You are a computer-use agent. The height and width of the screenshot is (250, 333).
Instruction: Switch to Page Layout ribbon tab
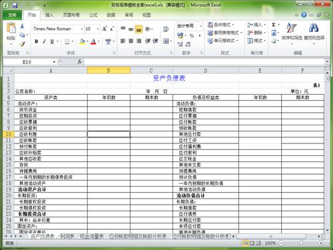(71, 15)
